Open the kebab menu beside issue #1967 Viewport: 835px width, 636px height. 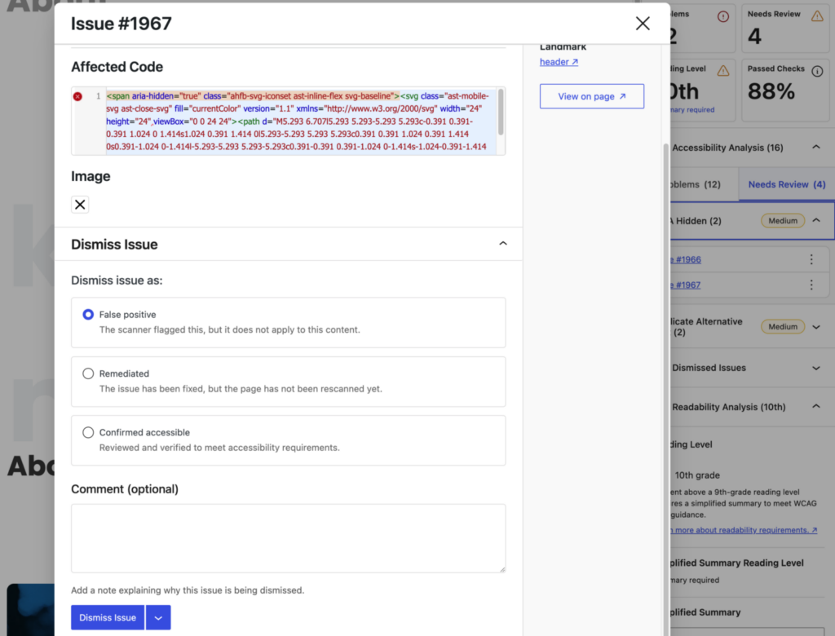click(811, 285)
